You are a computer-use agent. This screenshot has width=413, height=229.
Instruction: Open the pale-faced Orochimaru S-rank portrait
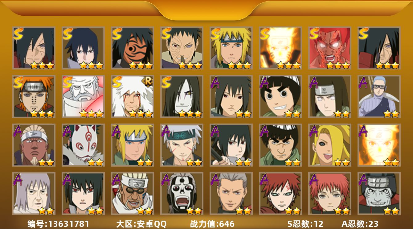coord(182,97)
